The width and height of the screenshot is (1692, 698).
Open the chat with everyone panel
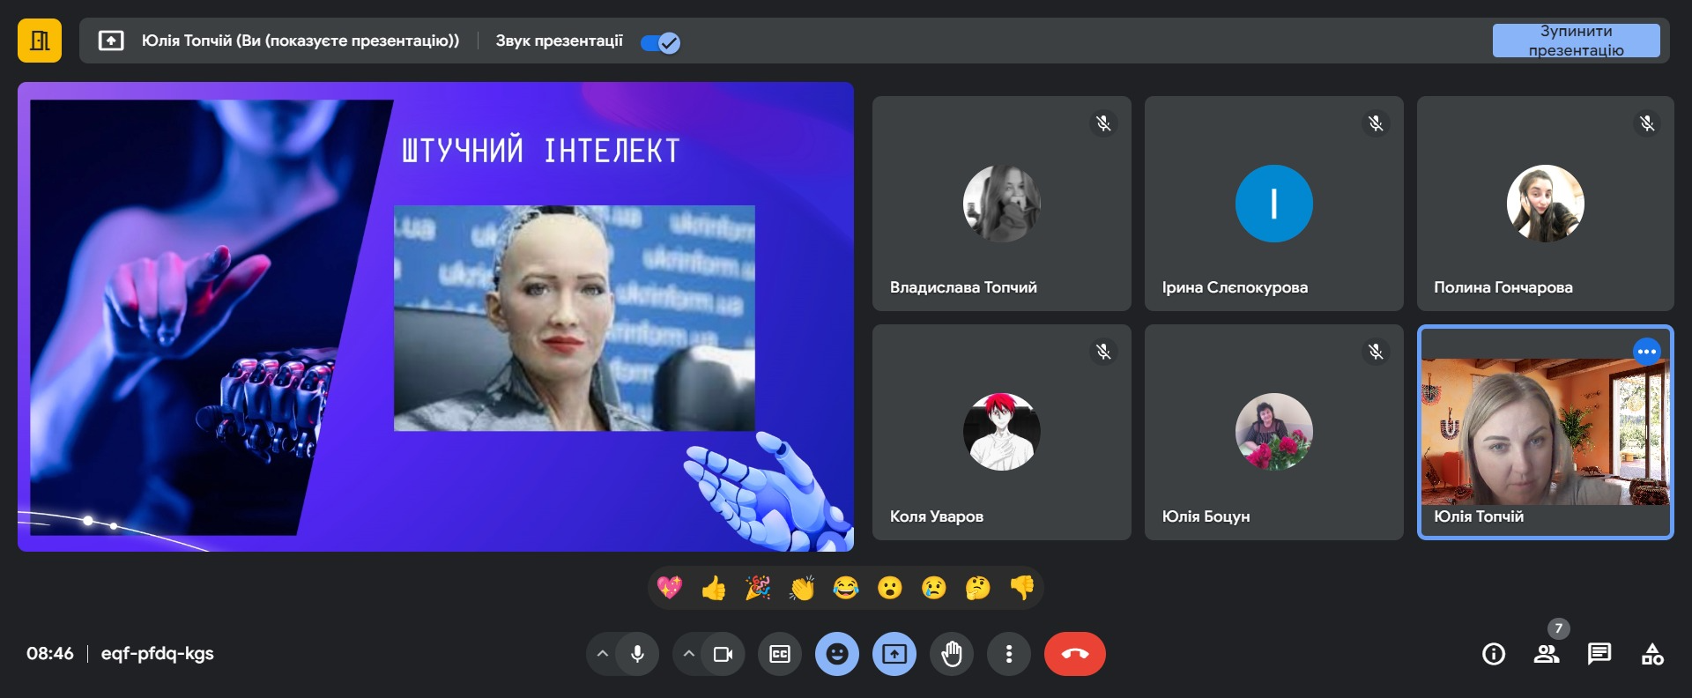(1599, 654)
